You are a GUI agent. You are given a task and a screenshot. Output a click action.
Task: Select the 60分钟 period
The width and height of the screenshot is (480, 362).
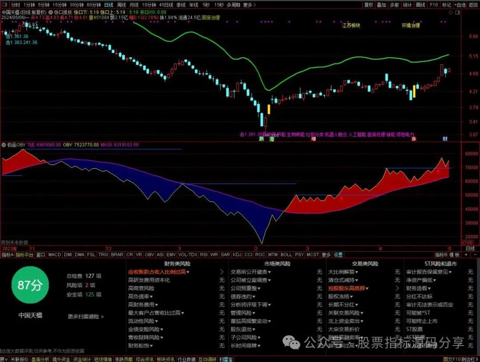click(x=94, y=5)
